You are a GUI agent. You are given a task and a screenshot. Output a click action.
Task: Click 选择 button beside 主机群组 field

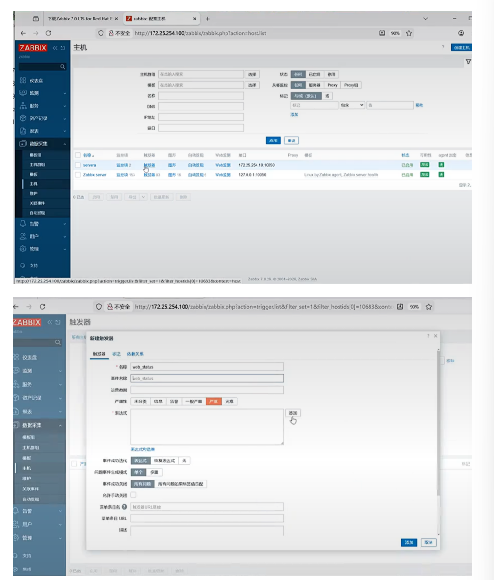(x=252, y=74)
